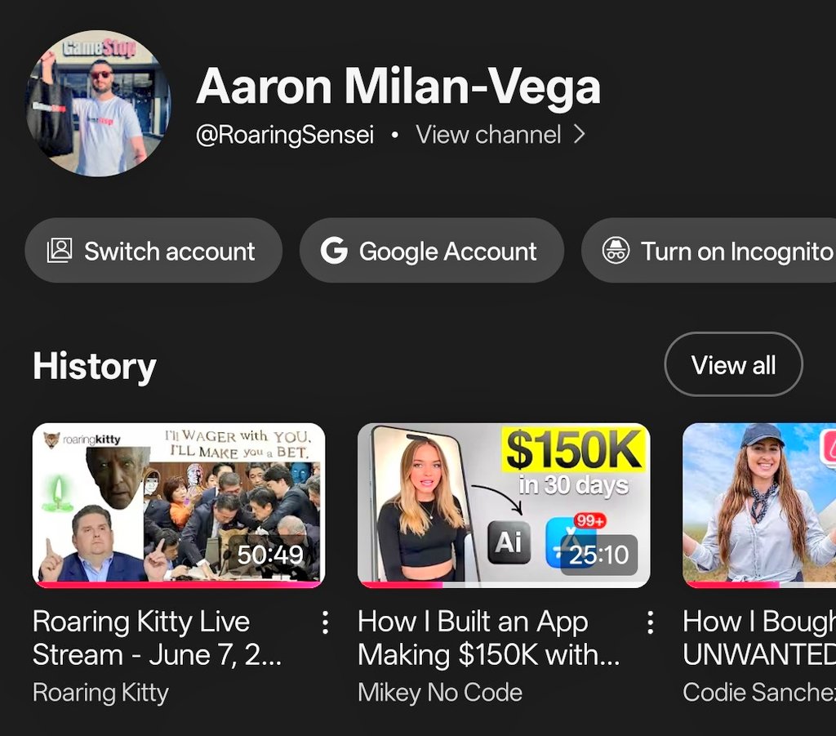Screen dimensions: 836x736
Task: Click progress bar under Codie Sanchez video
Action: (760, 585)
